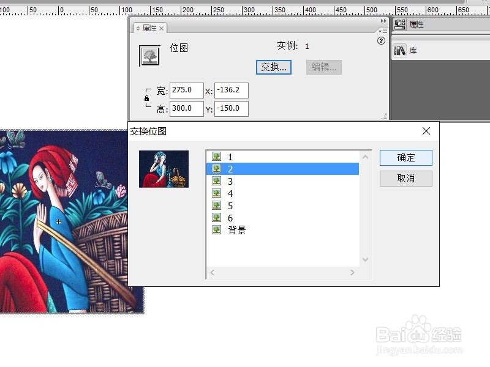This screenshot has height=367, width=490.
Task: Click the X field showing -136.2
Action: click(x=232, y=90)
